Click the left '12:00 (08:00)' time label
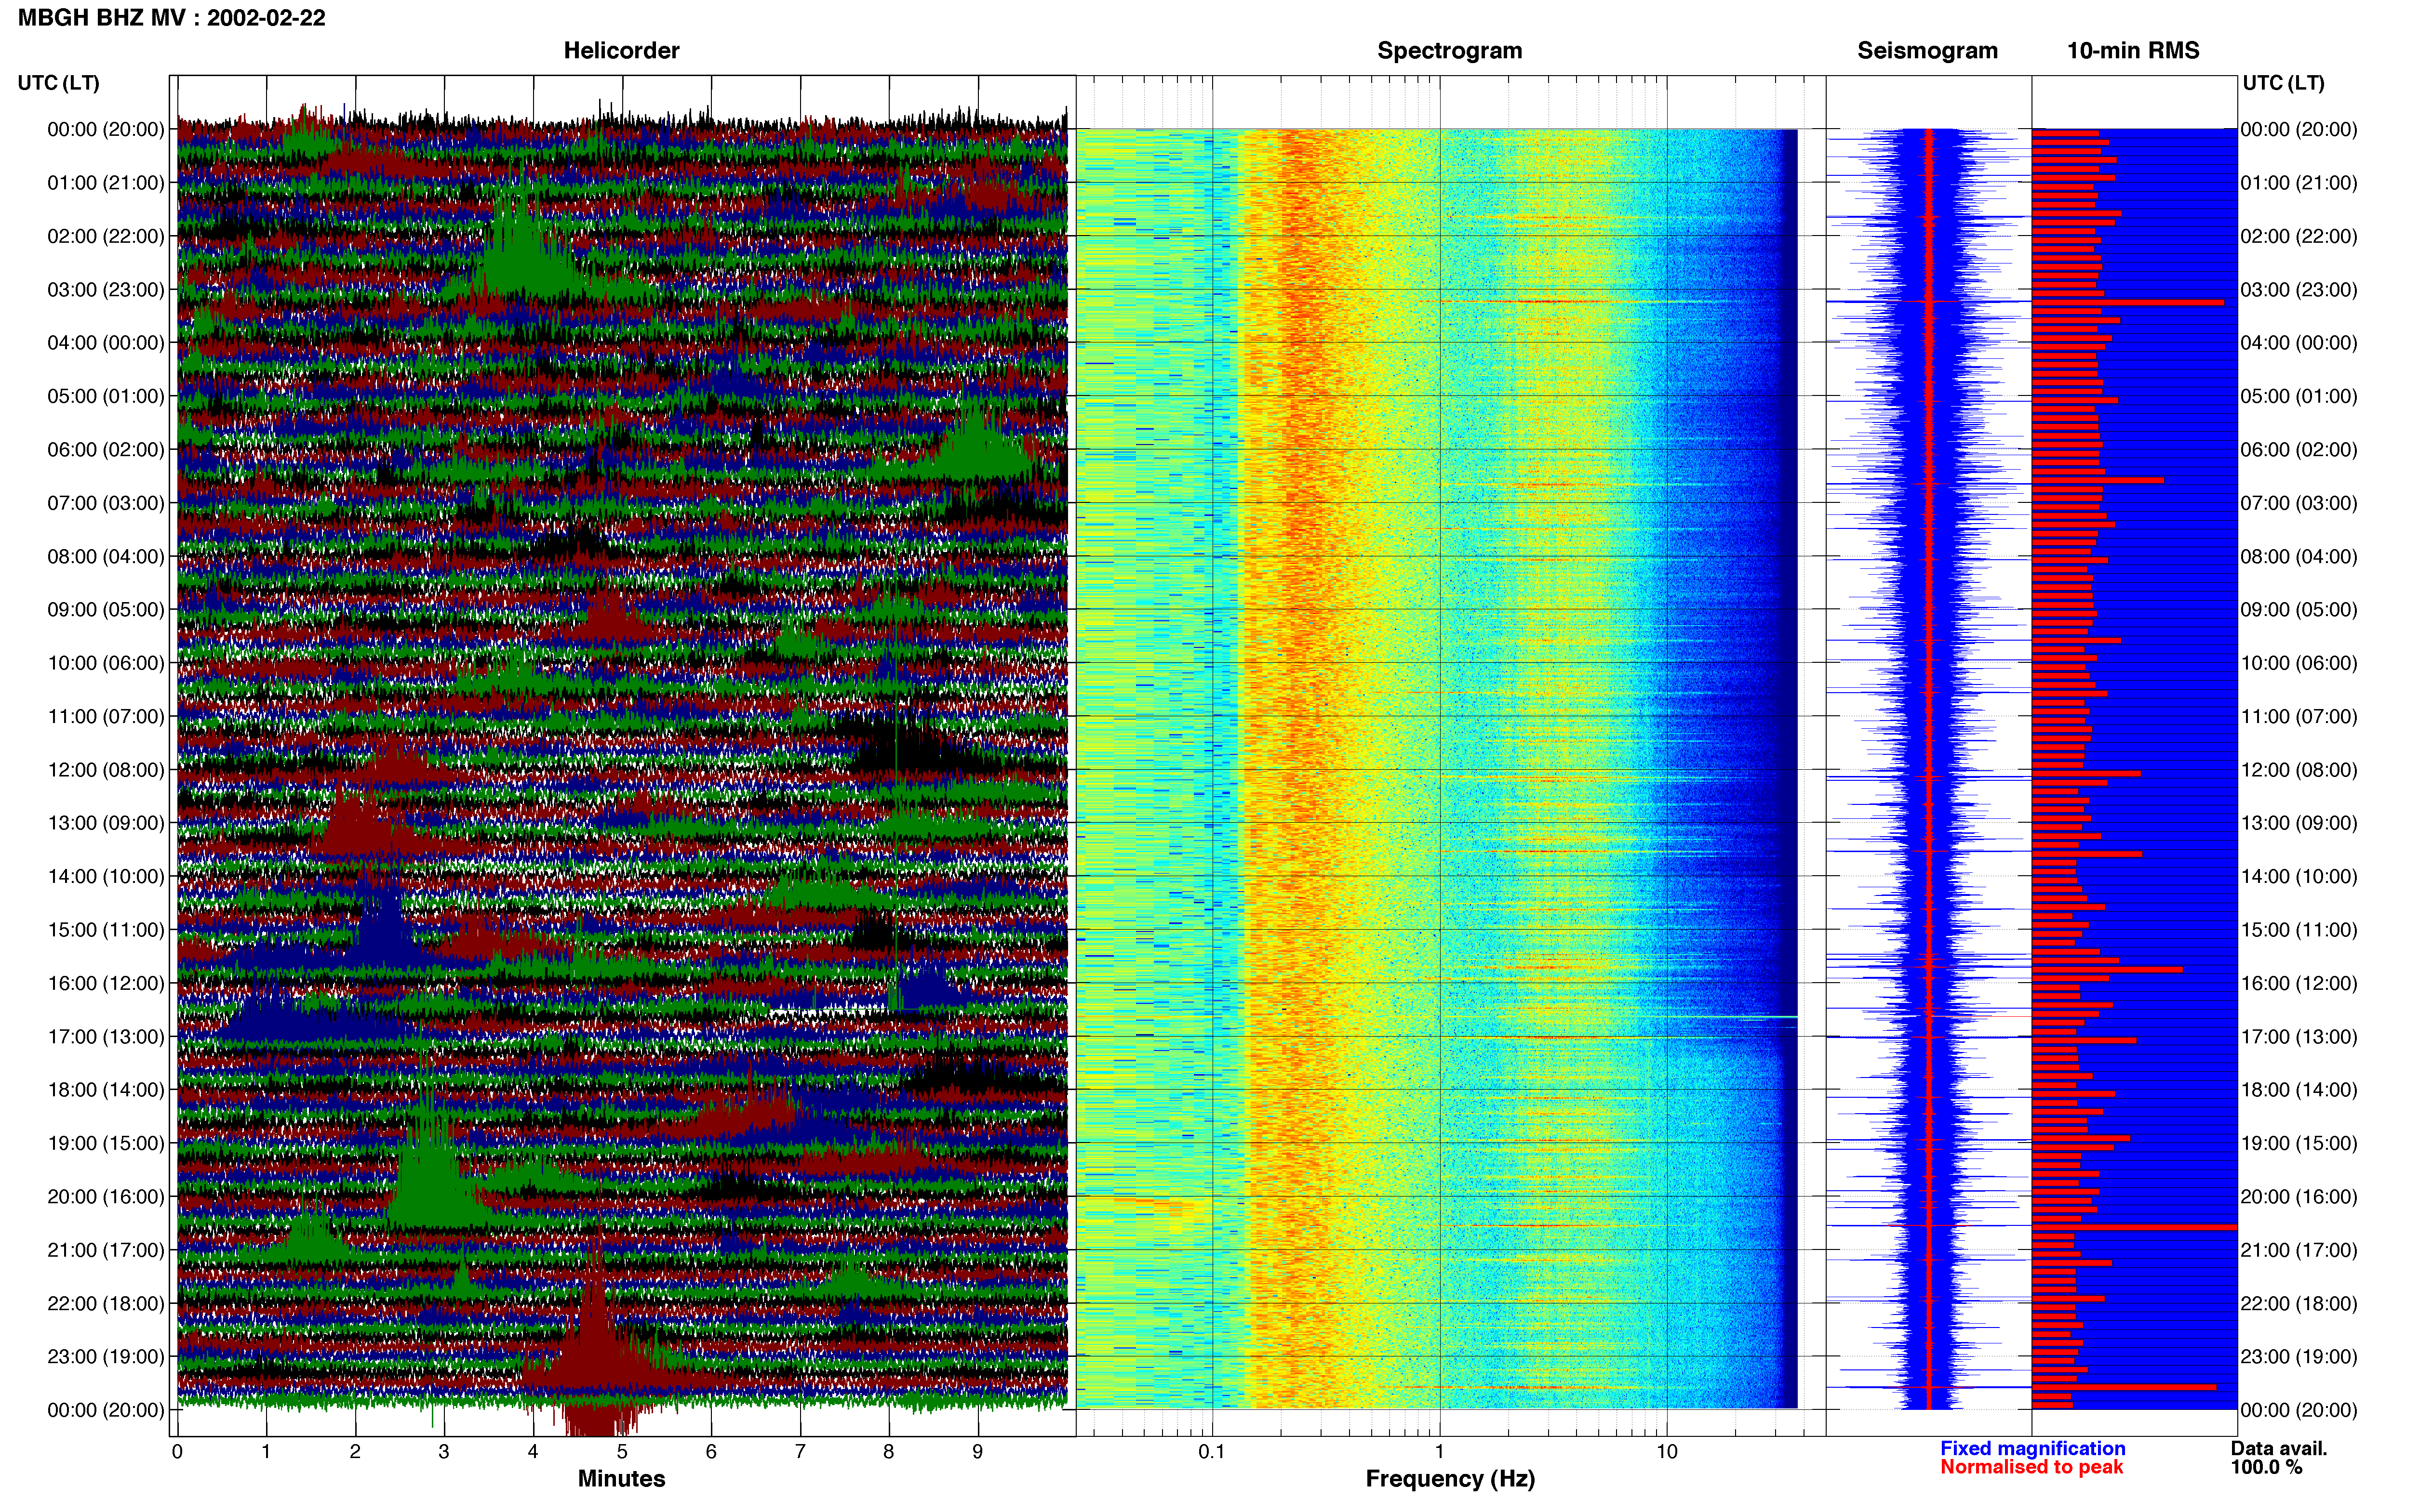This screenshot has width=2419, height=1512. click(106, 770)
